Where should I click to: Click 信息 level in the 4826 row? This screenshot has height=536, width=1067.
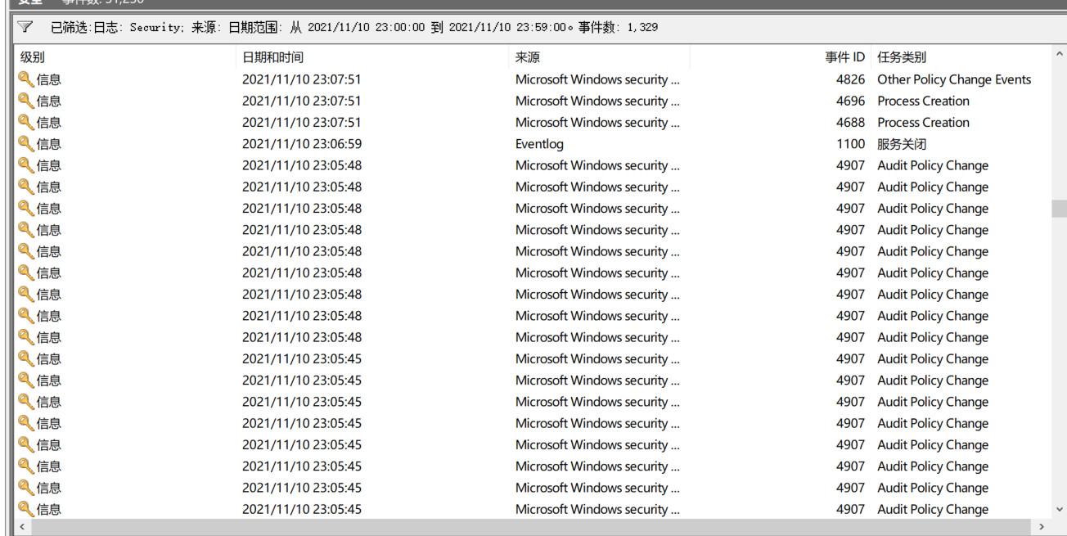(x=48, y=79)
